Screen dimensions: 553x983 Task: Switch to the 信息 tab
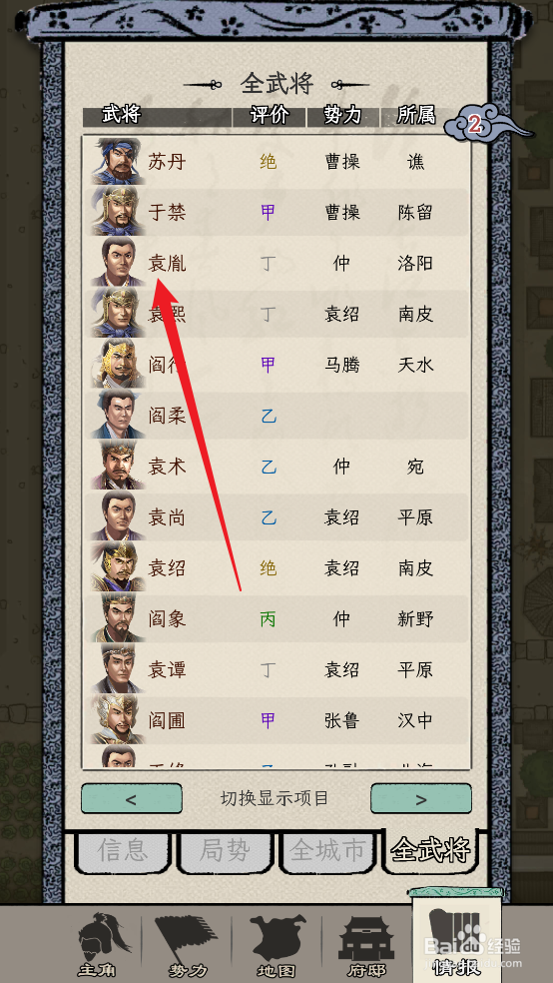tap(123, 852)
